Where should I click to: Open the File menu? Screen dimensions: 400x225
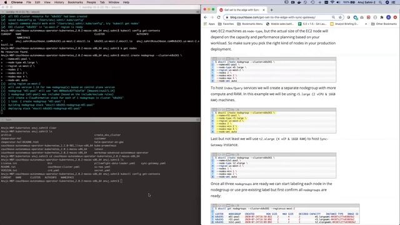click(x=29, y=2)
